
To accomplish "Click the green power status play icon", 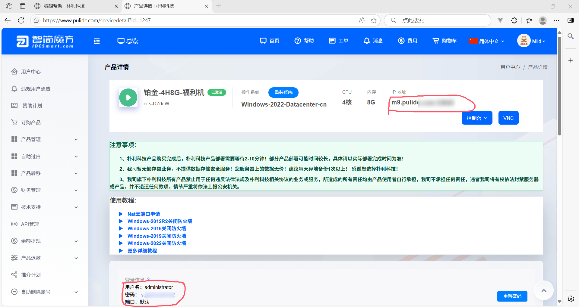I will pos(128,98).
